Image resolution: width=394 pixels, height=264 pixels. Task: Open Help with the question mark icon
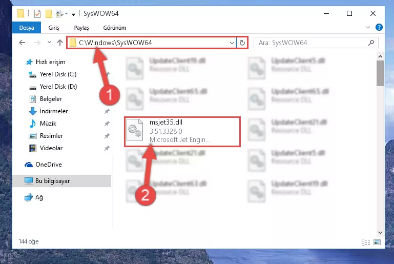(x=379, y=27)
